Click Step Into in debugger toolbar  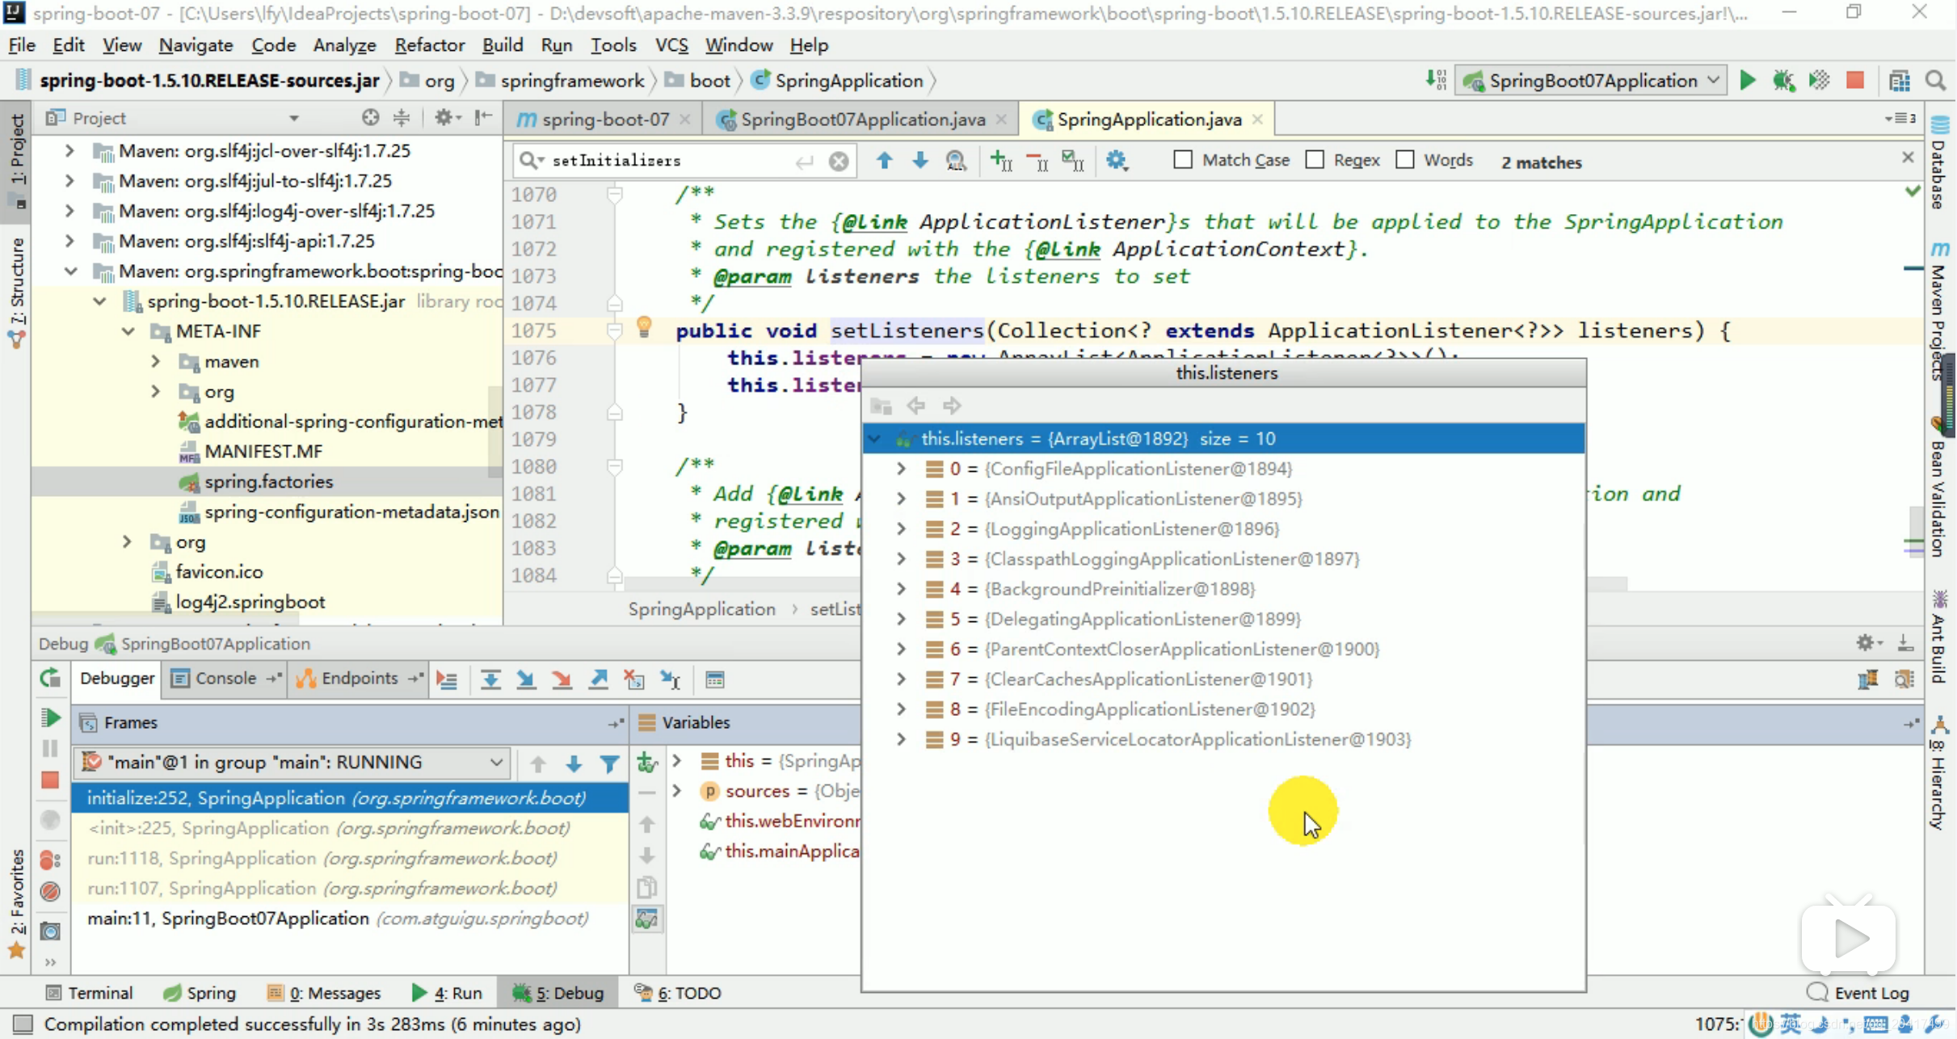pos(526,679)
